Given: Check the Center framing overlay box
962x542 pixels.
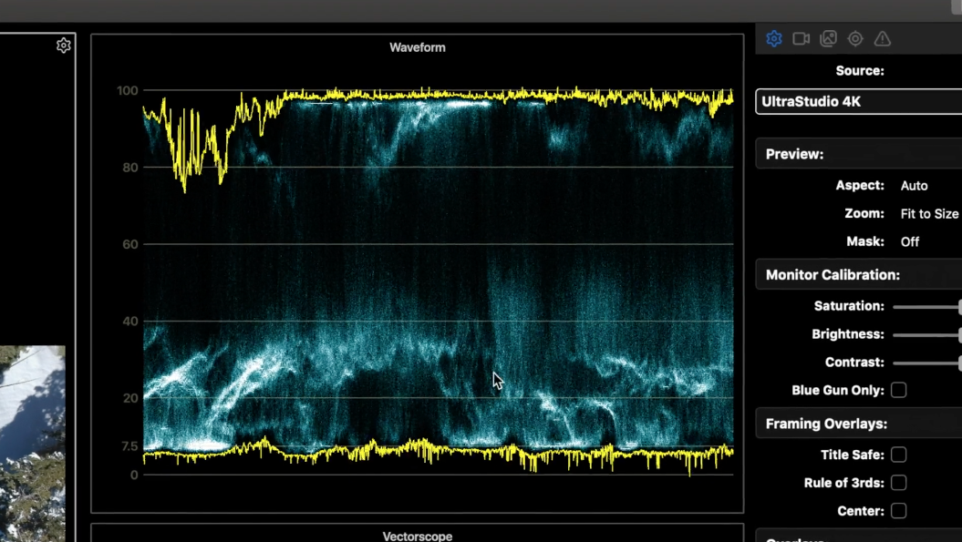Looking at the screenshot, I should pyautogui.click(x=898, y=511).
